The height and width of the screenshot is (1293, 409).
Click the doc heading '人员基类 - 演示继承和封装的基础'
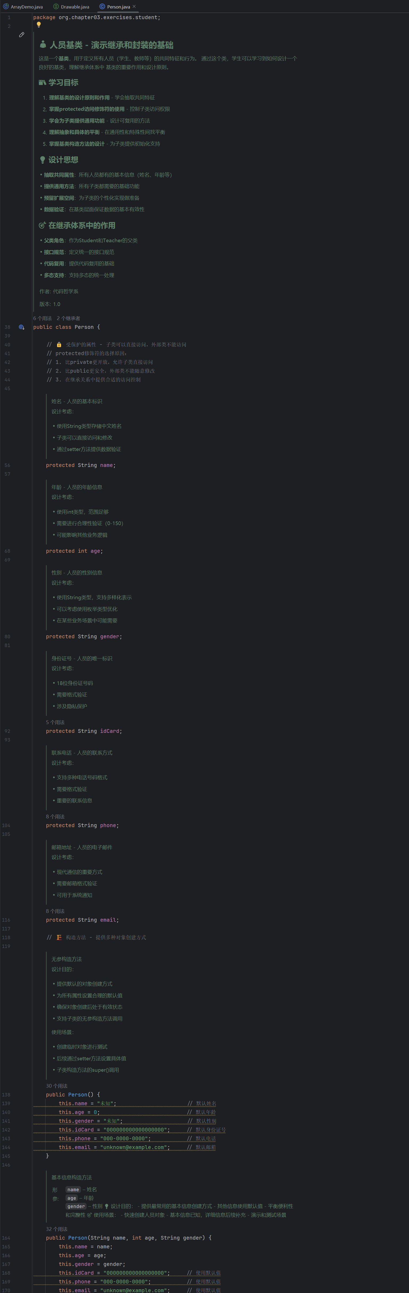[x=111, y=45]
